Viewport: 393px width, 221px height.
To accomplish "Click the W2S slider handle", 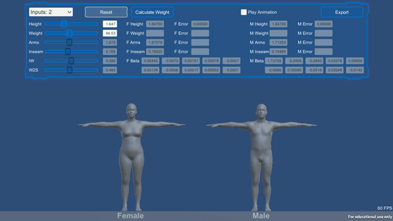I will [x=69, y=70].
